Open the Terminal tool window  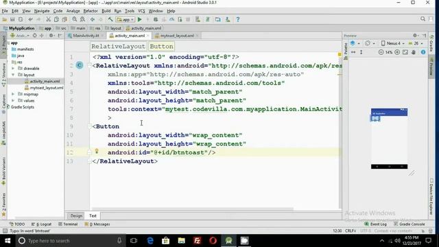68,224
